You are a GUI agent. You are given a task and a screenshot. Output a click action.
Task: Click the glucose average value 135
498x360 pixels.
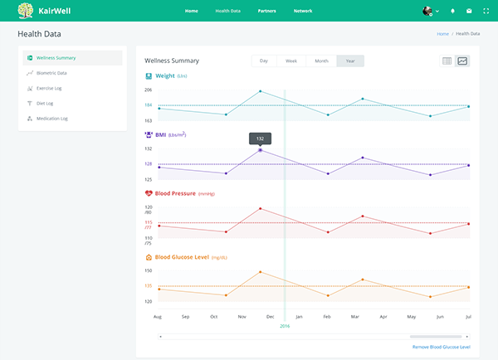(x=149, y=286)
